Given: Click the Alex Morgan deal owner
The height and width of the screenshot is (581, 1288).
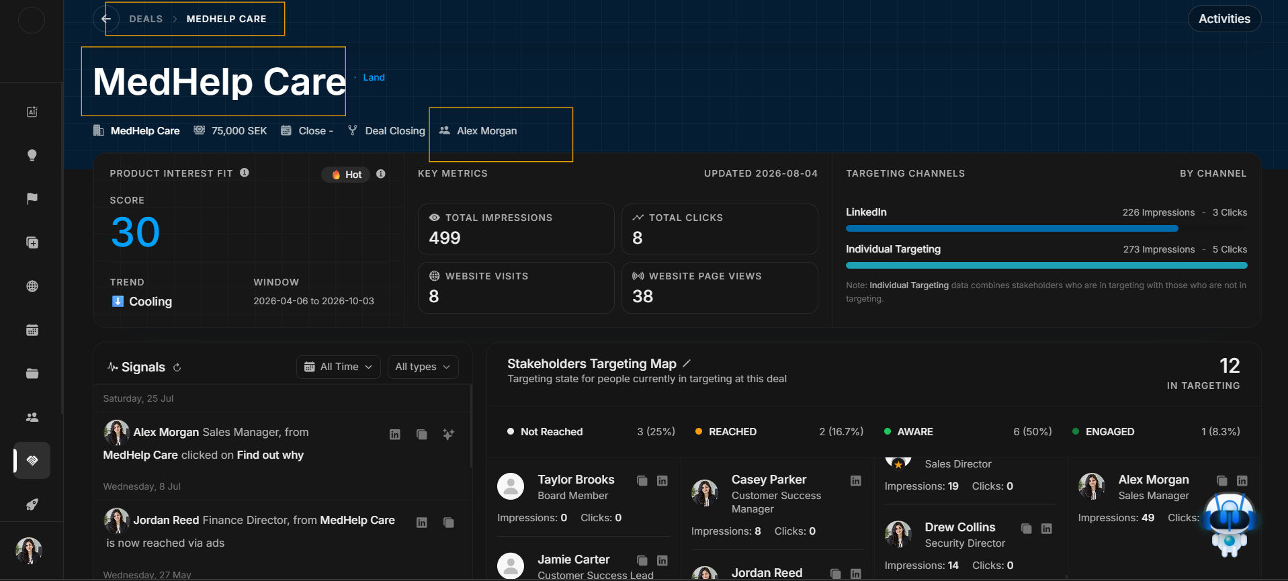Looking at the screenshot, I should [486, 131].
